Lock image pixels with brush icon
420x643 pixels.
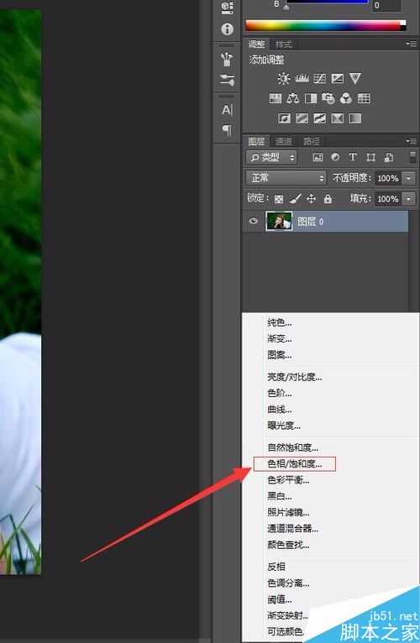pos(295,199)
